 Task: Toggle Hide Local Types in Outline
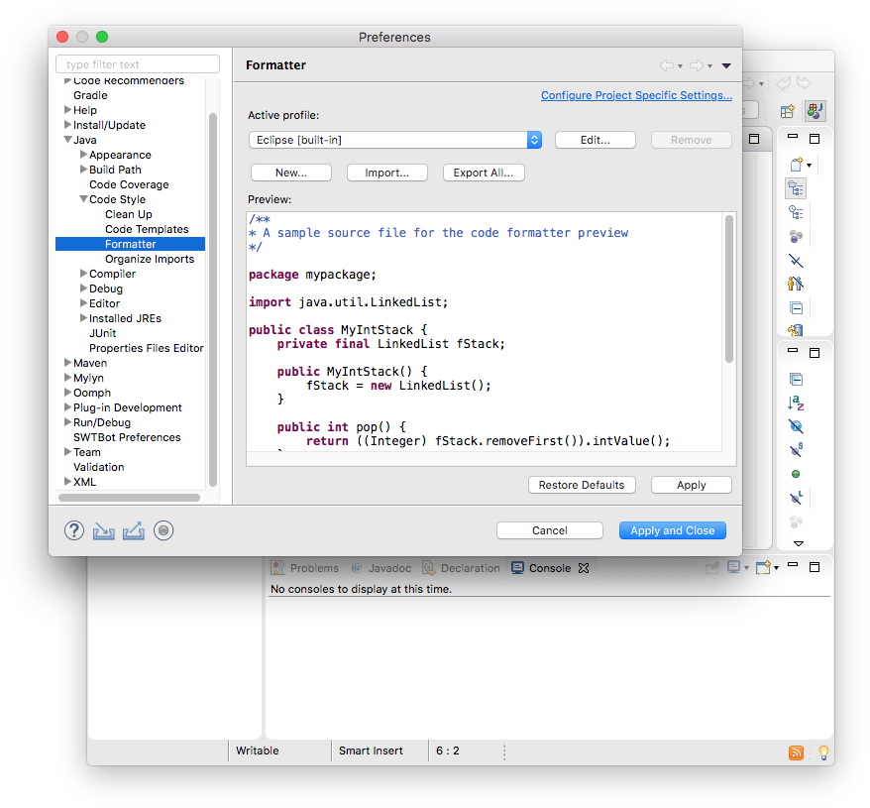(797, 498)
